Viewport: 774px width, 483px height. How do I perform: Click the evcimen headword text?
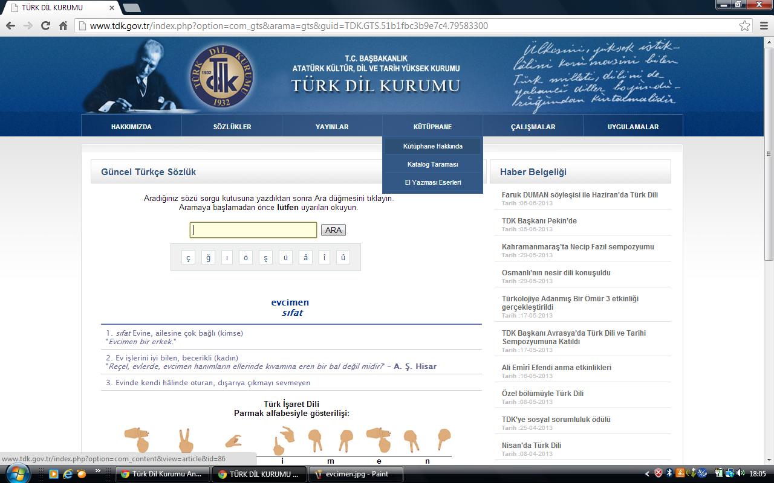coord(290,302)
